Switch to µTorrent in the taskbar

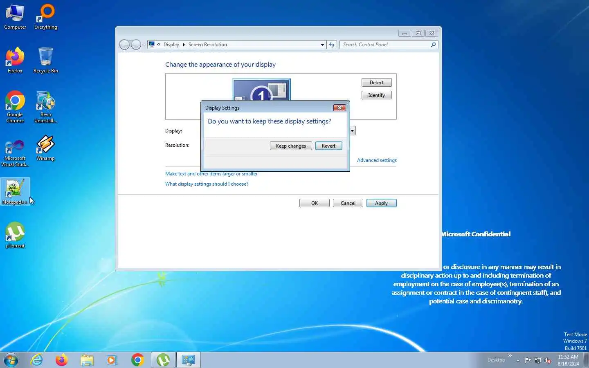[x=163, y=360]
